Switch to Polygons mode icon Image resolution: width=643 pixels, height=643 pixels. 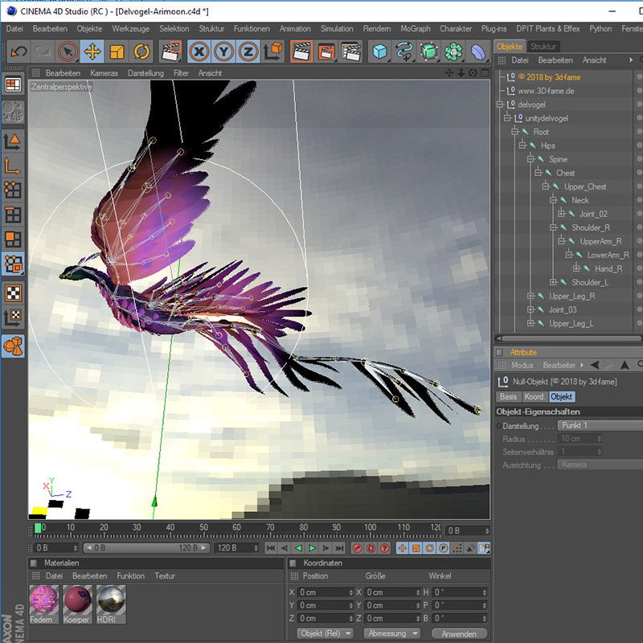pyautogui.click(x=13, y=239)
